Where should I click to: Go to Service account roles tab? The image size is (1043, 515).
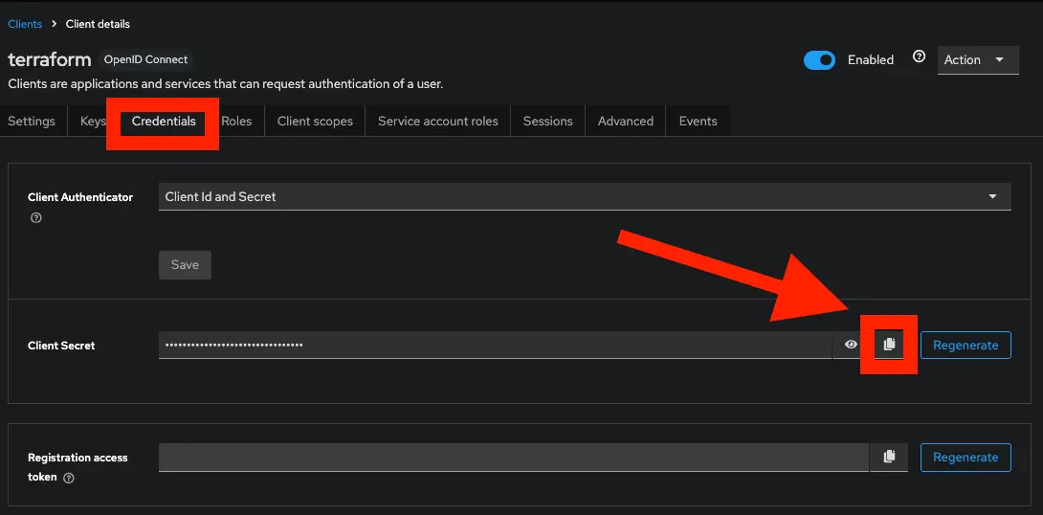point(437,122)
